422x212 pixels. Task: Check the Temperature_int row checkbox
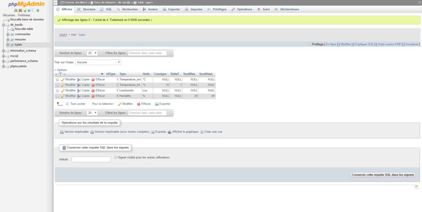[57, 85]
